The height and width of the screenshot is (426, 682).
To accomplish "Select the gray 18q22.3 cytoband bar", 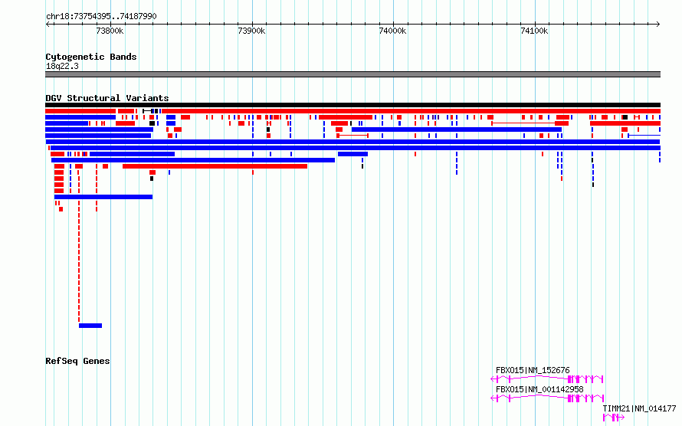I will (352, 74).
